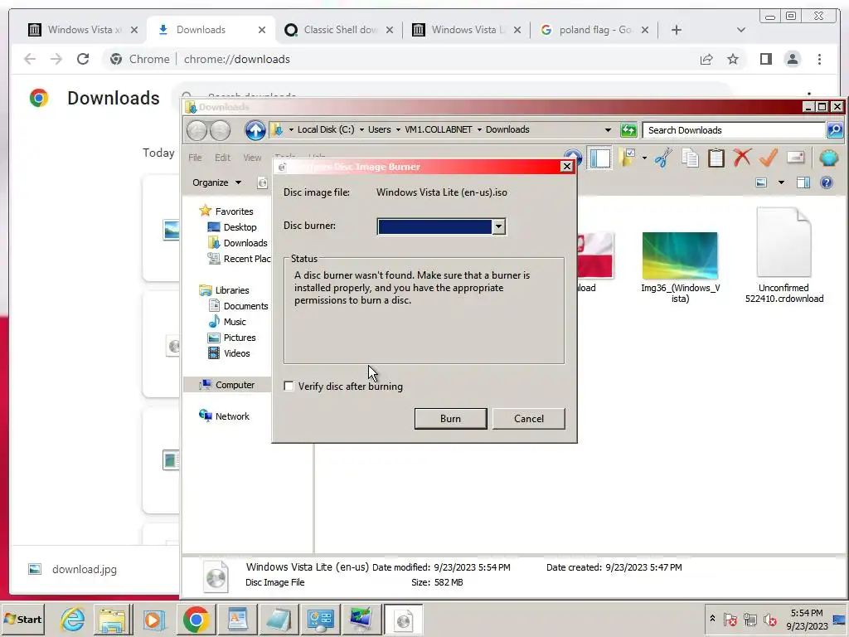Click Chrome share page icon
Viewport: 849px width, 637px height.
point(706,59)
